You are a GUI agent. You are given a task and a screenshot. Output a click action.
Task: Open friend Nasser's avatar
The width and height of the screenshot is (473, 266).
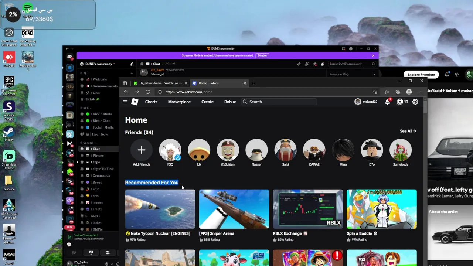click(x=256, y=150)
